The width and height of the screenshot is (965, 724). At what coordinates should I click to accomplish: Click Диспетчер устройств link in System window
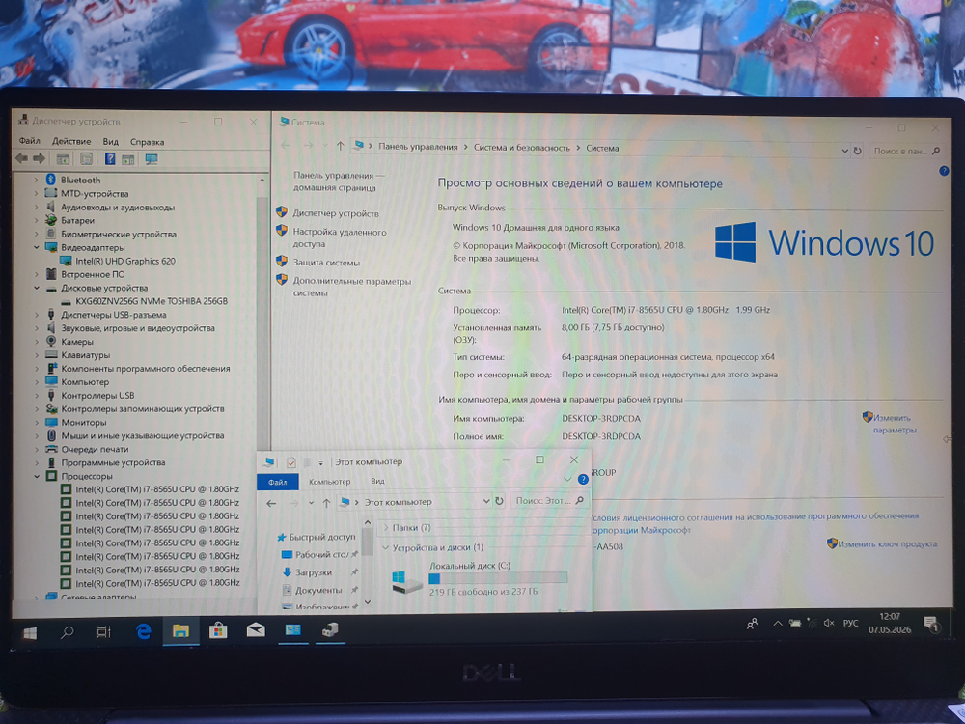(336, 213)
